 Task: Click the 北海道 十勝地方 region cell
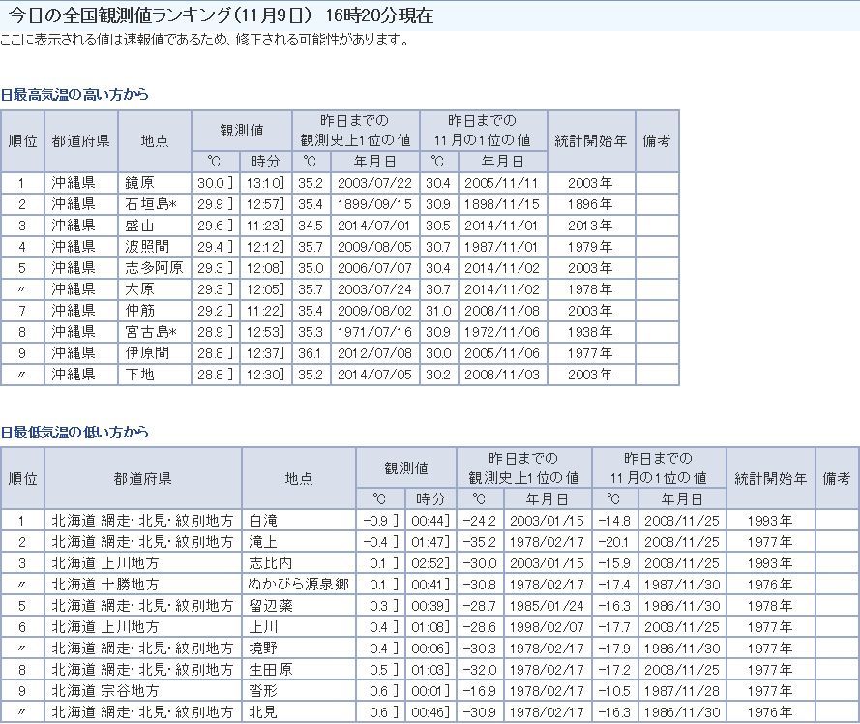(x=104, y=585)
